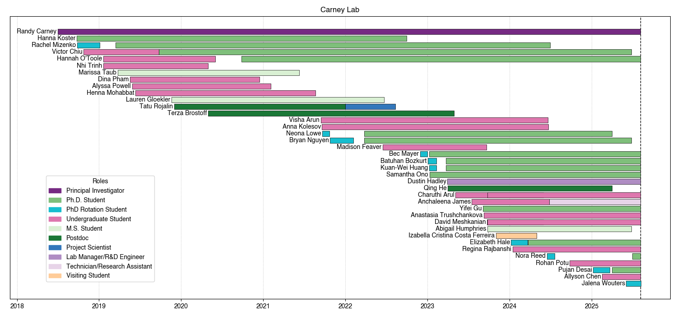Click the M.S. Student pale green legend swatch
Viewport: 677px width, 316px height.
[x=55, y=228]
